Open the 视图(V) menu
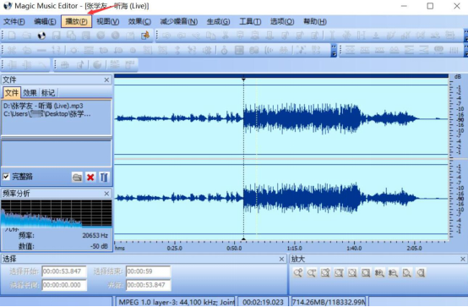The width and height of the screenshot is (468, 307). (108, 21)
